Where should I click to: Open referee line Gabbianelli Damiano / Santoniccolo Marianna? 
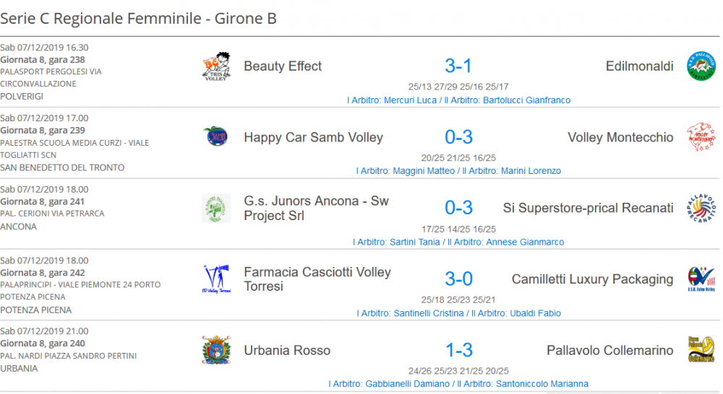(458, 383)
